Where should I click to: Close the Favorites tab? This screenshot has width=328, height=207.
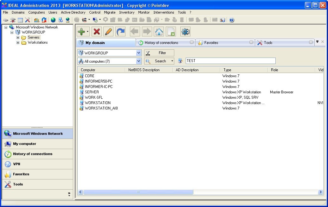tap(251, 42)
